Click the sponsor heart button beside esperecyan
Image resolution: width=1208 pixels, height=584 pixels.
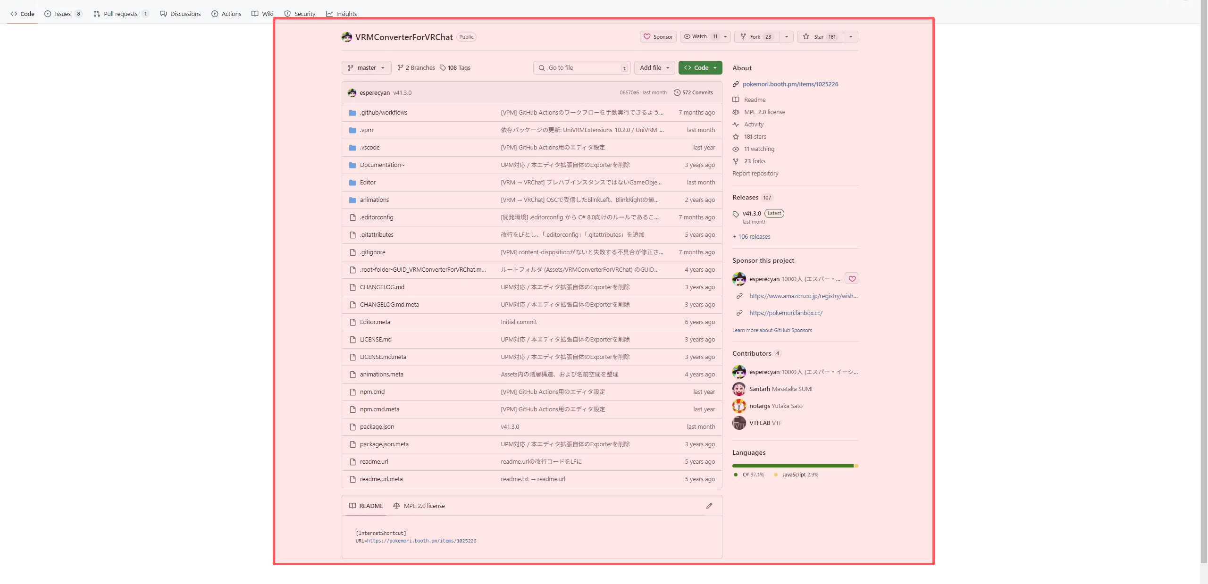[852, 279]
